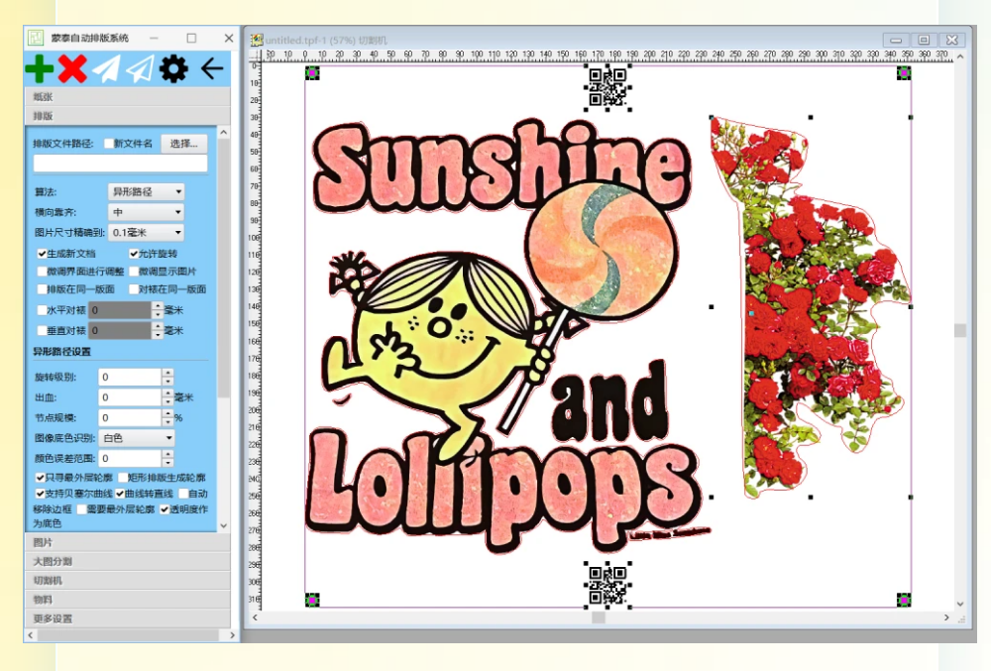Uncheck the 生成新文档 checkbox
Screen dimensions: 991x671
(42, 254)
